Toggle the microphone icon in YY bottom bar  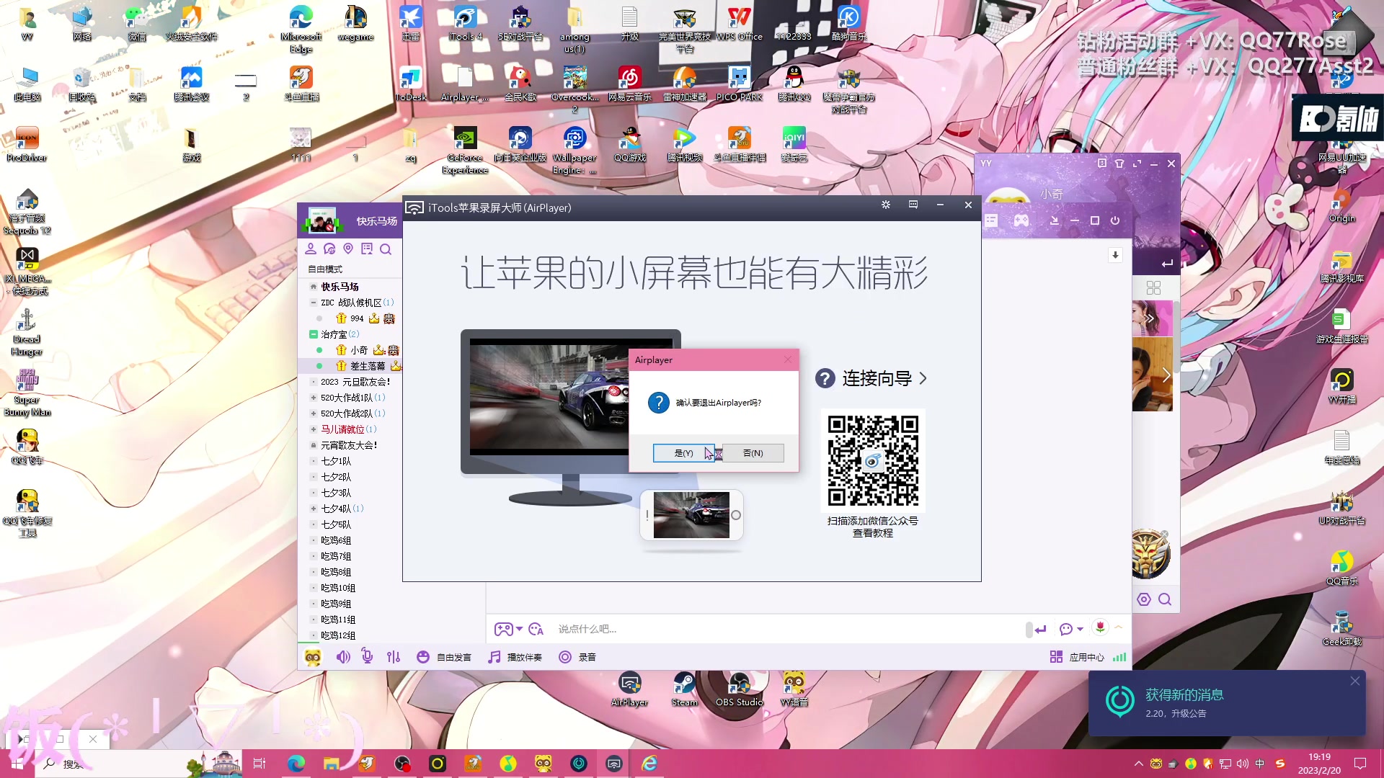tap(367, 656)
